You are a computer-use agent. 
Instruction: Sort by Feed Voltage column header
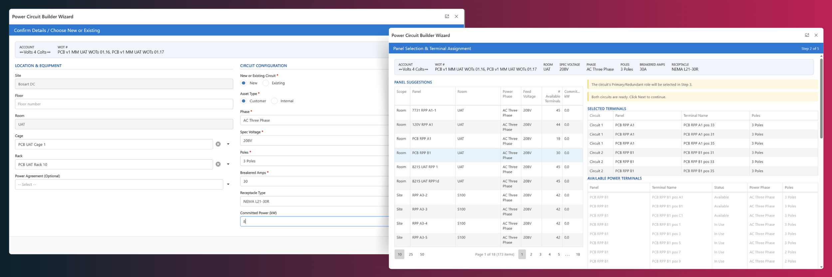click(x=531, y=96)
